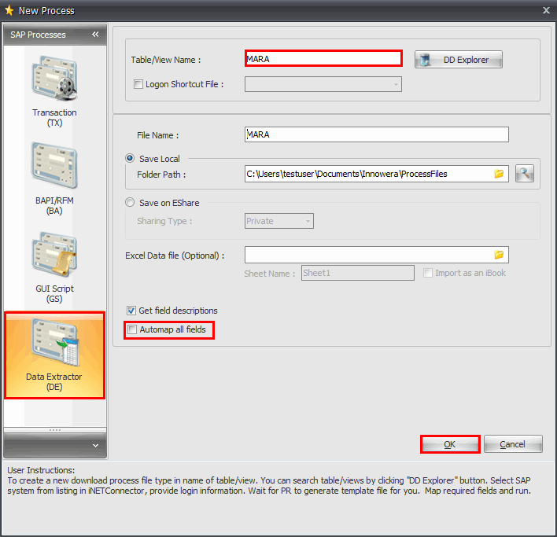Open the Sharing Type dropdown
The width and height of the screenshot is (557, 537).
click(308, 221)
